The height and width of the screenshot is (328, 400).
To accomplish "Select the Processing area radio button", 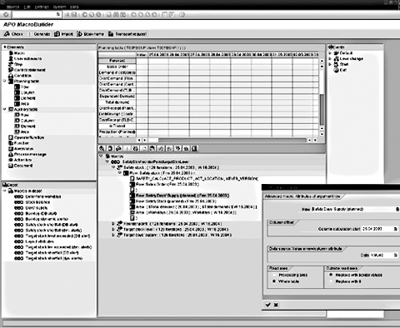I will point(274,275).
